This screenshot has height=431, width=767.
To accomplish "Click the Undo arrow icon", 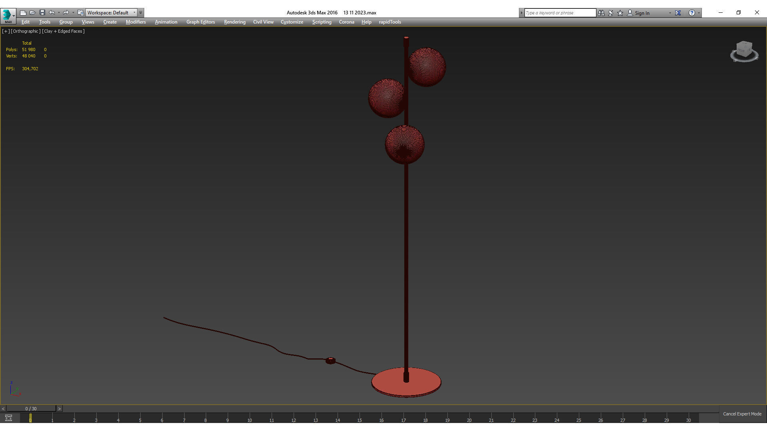I will [52, 13].
